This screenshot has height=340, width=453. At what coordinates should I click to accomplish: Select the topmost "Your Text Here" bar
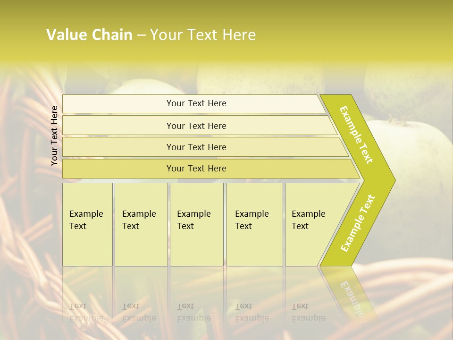(x=196, y=103)
